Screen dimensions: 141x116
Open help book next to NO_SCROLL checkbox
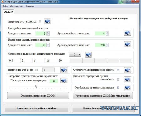point(48,21)
